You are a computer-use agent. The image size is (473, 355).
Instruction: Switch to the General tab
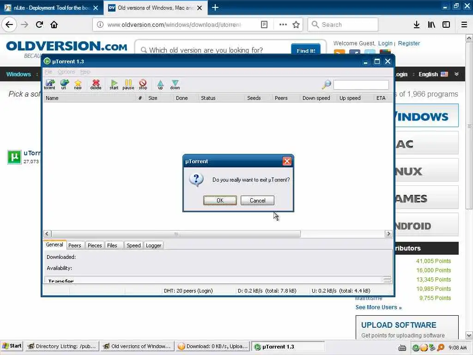(x=55, y=245)
